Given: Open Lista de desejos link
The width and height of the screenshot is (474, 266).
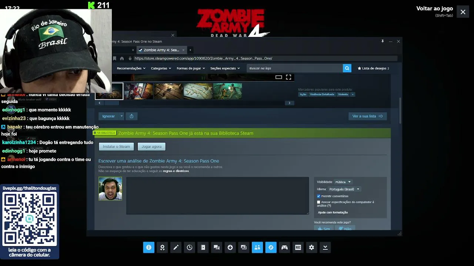Looking at the screenshot, I should coord(373,68).
